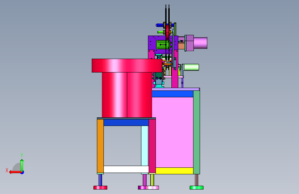Click the X label of the triad
299x194 pixels.
pos(7,170)
